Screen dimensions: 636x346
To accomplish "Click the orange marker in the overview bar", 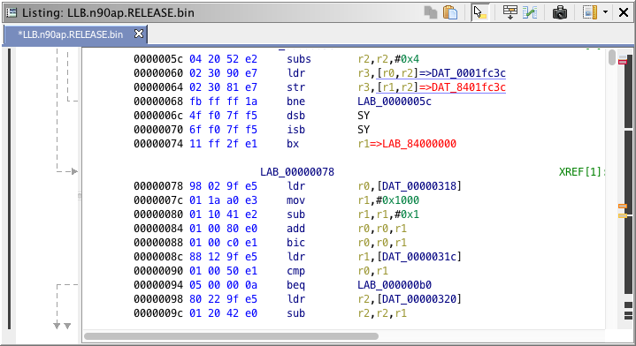I will 623,206.
